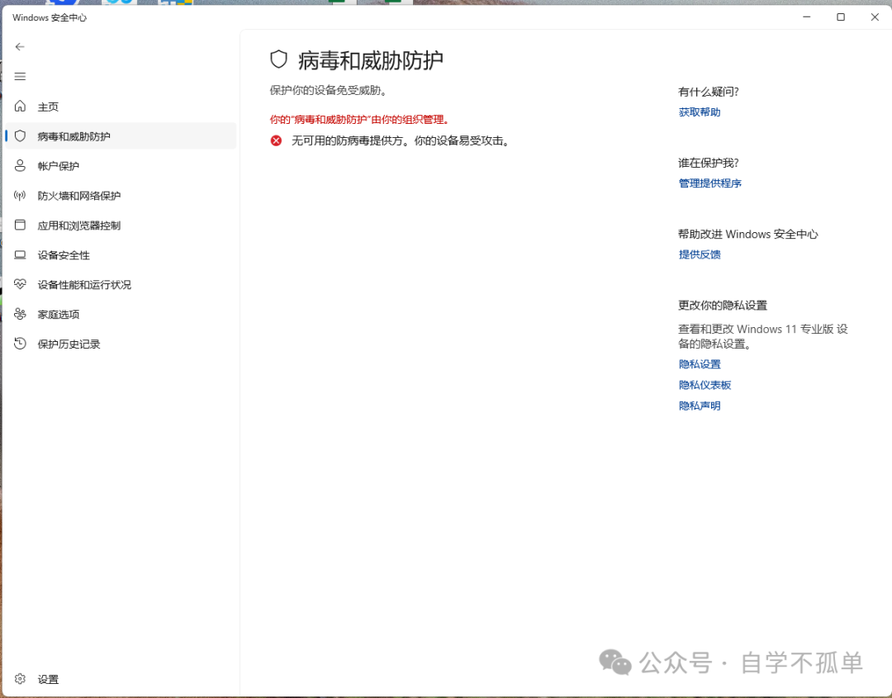This screenshot has height=698, width=892.
Task: Click the family icon for 家庭选项
Action: (20, 313)
